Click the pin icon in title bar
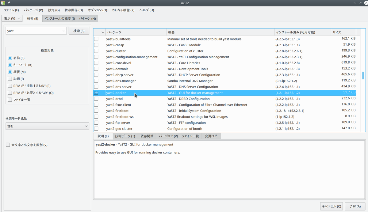 click(9, 3)
